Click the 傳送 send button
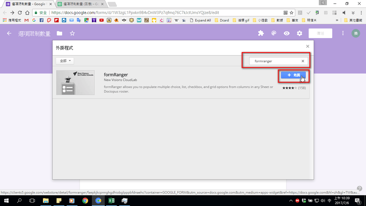This screenshot has width=366, height=206. click(x=320, y=33)
